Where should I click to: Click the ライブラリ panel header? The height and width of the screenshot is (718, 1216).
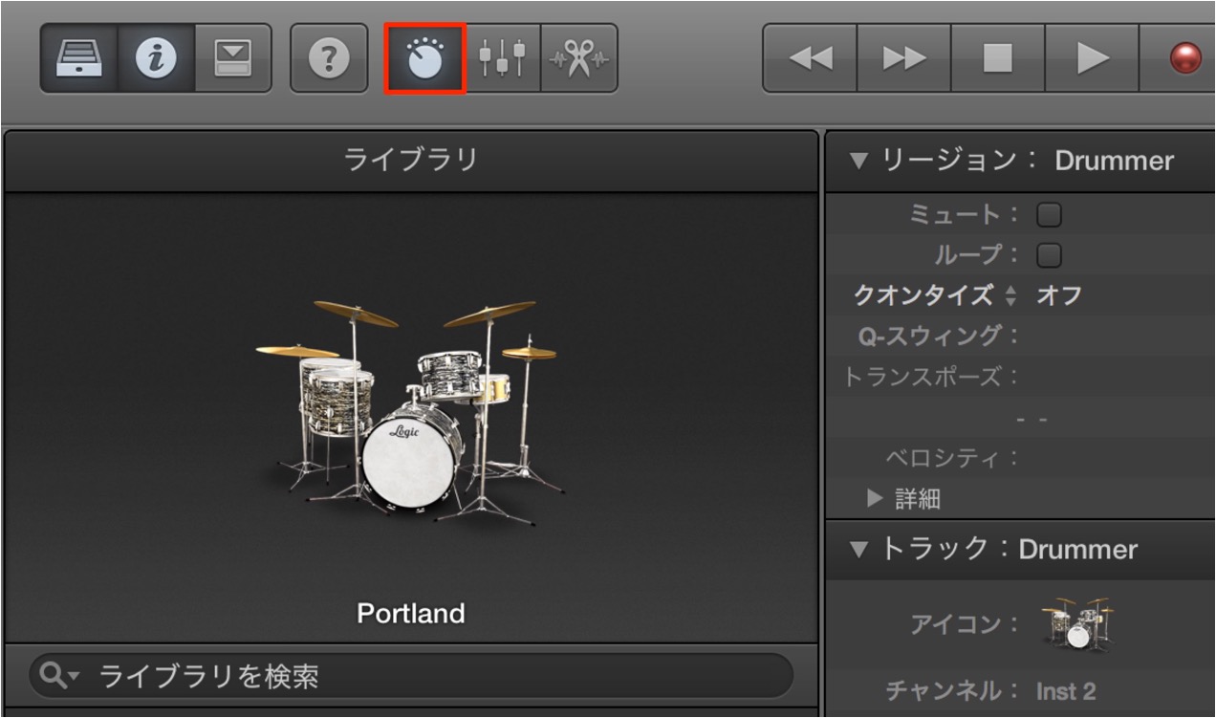tap(411, 160)
